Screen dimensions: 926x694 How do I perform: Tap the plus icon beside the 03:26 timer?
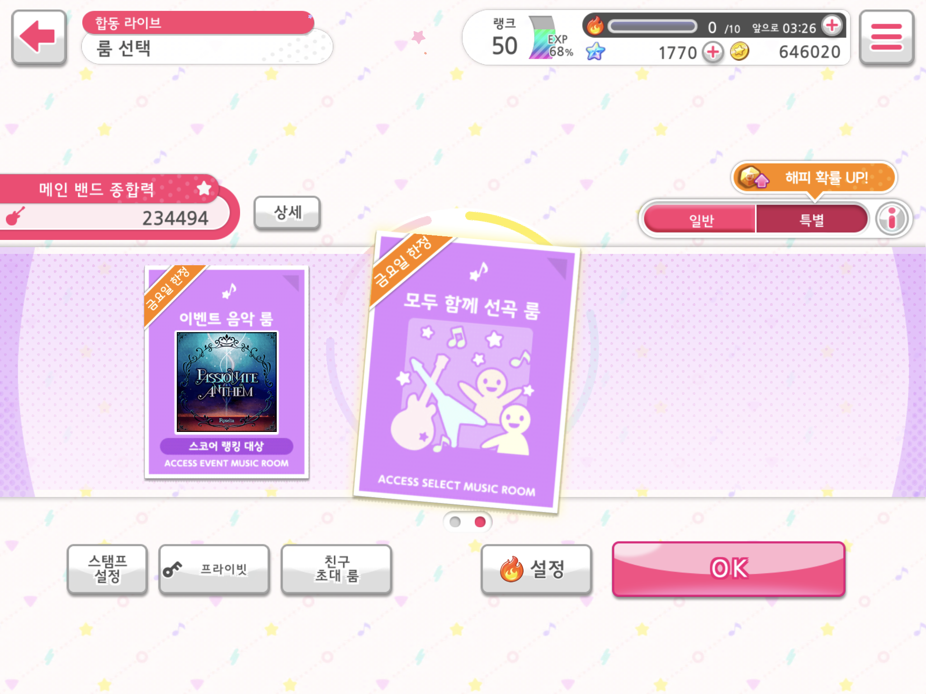pos(832,25)
